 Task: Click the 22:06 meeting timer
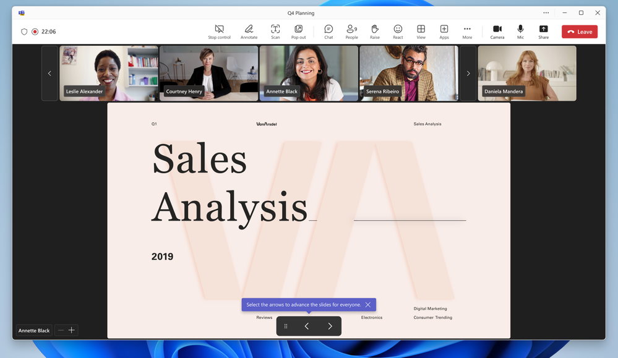48,32
